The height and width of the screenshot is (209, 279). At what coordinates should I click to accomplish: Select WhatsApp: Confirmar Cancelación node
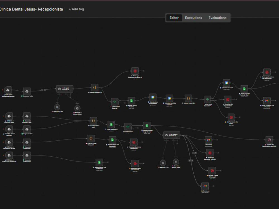[x=134, y=142]
